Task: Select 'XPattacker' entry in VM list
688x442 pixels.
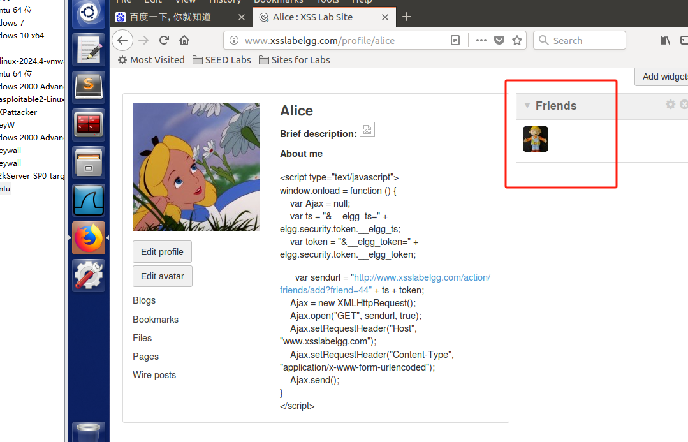Action: (18, 112)
